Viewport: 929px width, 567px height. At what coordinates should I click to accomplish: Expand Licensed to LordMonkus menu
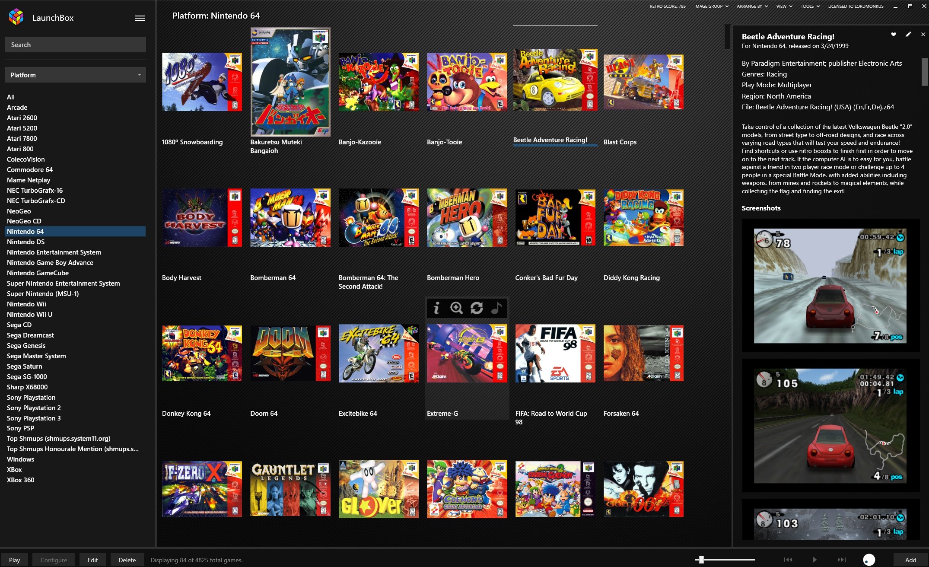pyautogui.click(x=856, y=6)
